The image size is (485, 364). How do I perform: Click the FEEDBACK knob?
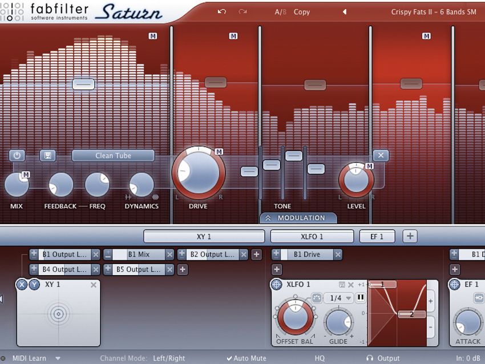61,185
